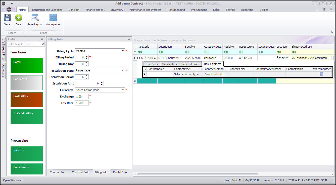Click the Invoices tile
The image size is (336, 185).
pyautogui.click(x=27, y=154)
